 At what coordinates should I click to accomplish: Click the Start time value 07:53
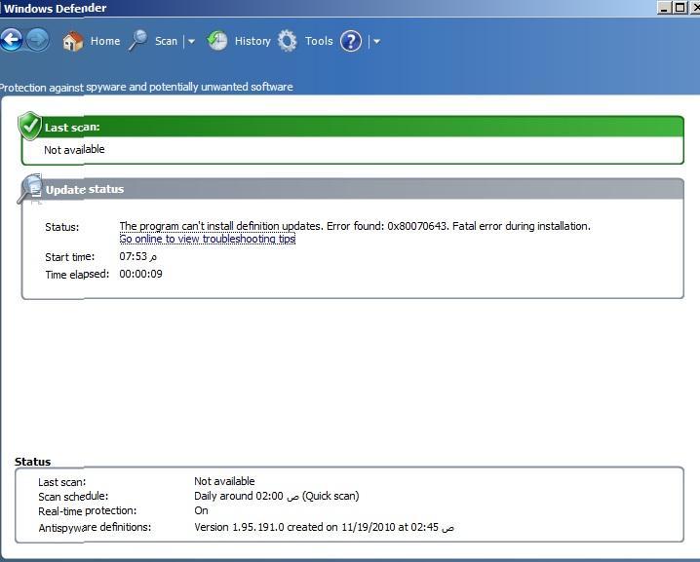[137, 256]
